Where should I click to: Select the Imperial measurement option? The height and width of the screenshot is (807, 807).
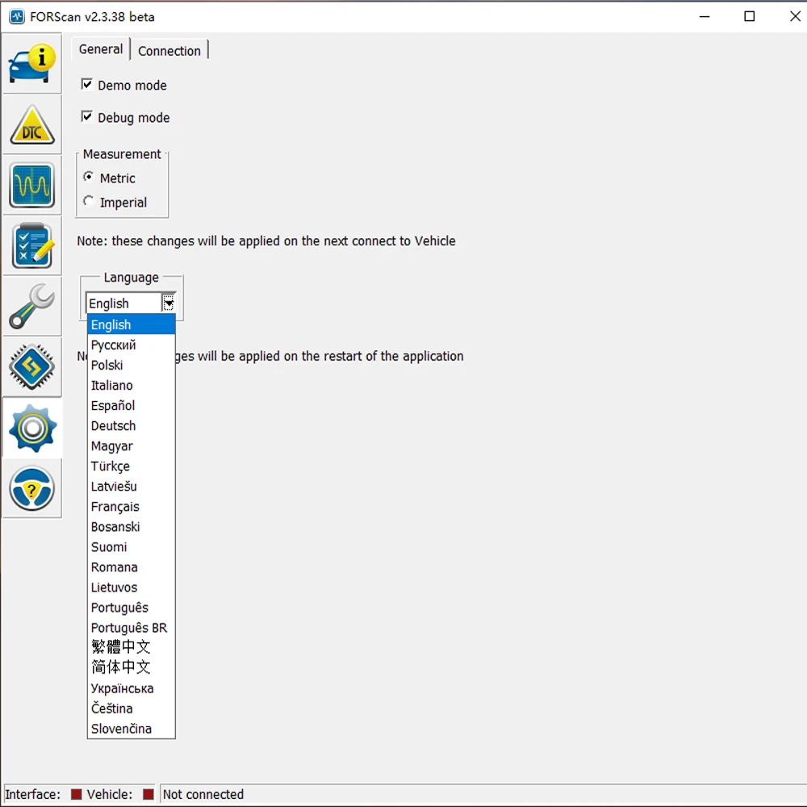(x=89, y=201)
